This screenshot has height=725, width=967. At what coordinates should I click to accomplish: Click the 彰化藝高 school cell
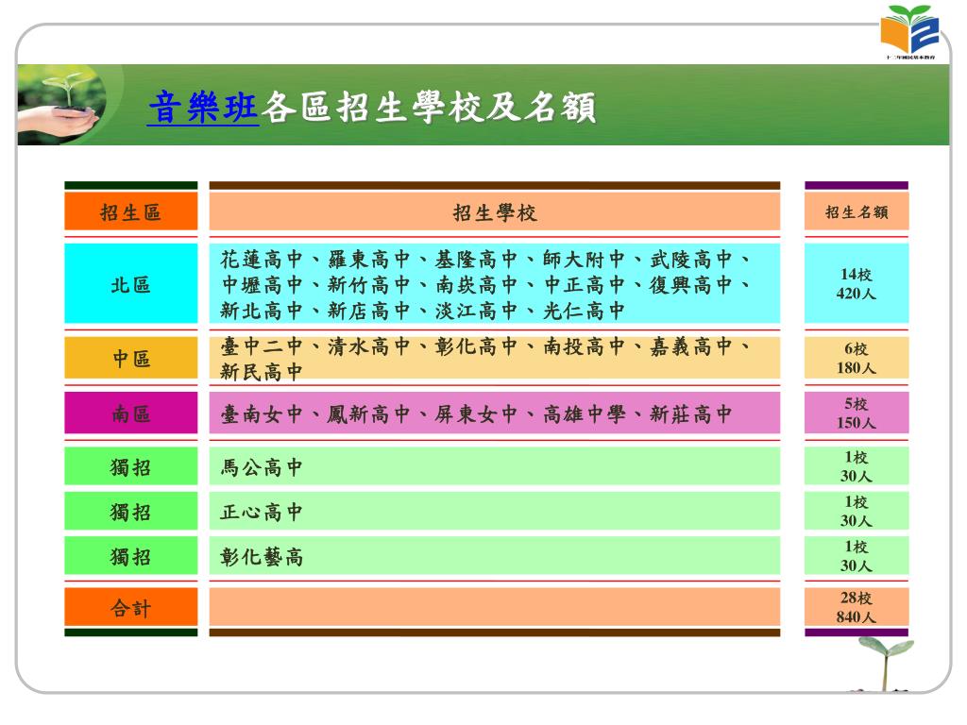click(x=495, y=556)
